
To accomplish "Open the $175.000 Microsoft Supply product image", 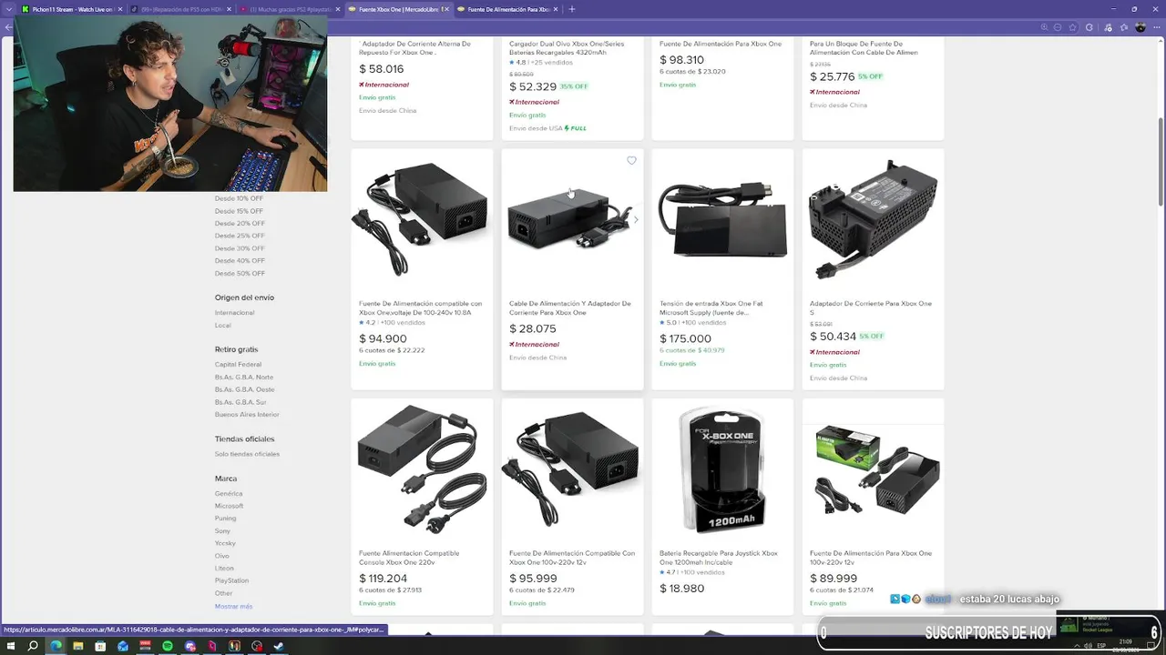I will [722, 220].
